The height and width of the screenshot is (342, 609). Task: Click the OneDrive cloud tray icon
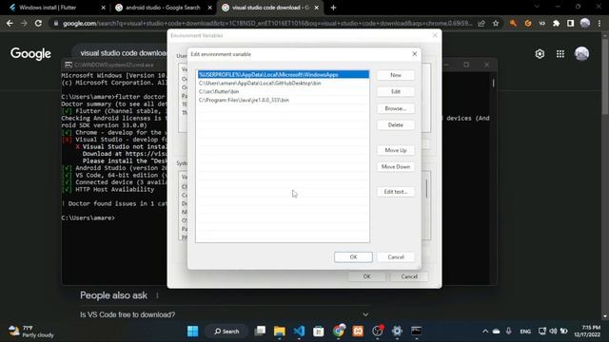coord(497,332)
